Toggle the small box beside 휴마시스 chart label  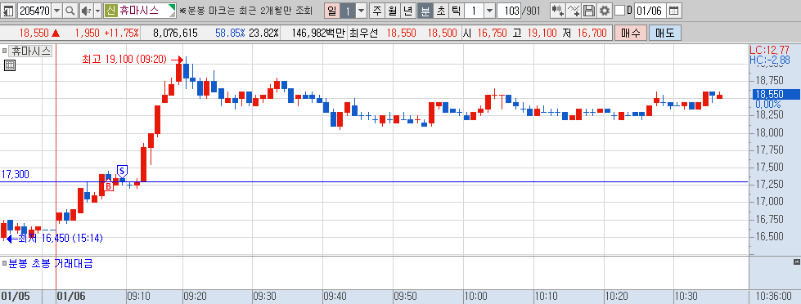[5, 51]
